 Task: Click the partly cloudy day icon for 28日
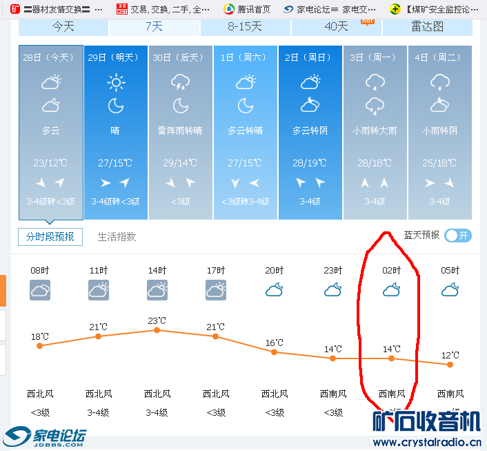(51, 81)
